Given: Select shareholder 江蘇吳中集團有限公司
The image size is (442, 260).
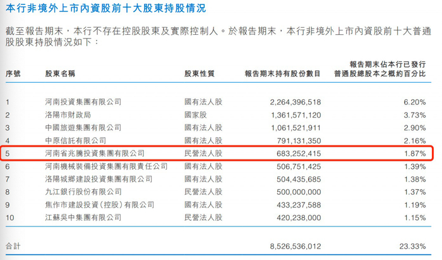Looking at the screenshot, I should click(83, 218).
